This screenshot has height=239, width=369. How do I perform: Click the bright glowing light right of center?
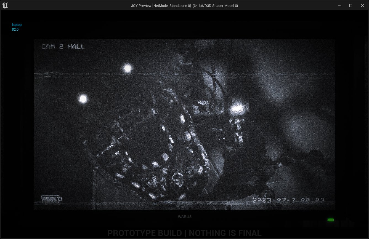click(236, 109)
